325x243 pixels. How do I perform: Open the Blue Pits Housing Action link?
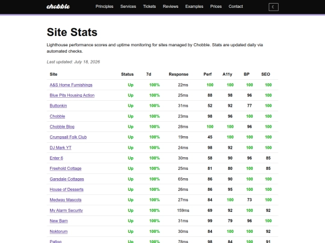[72, 95]
